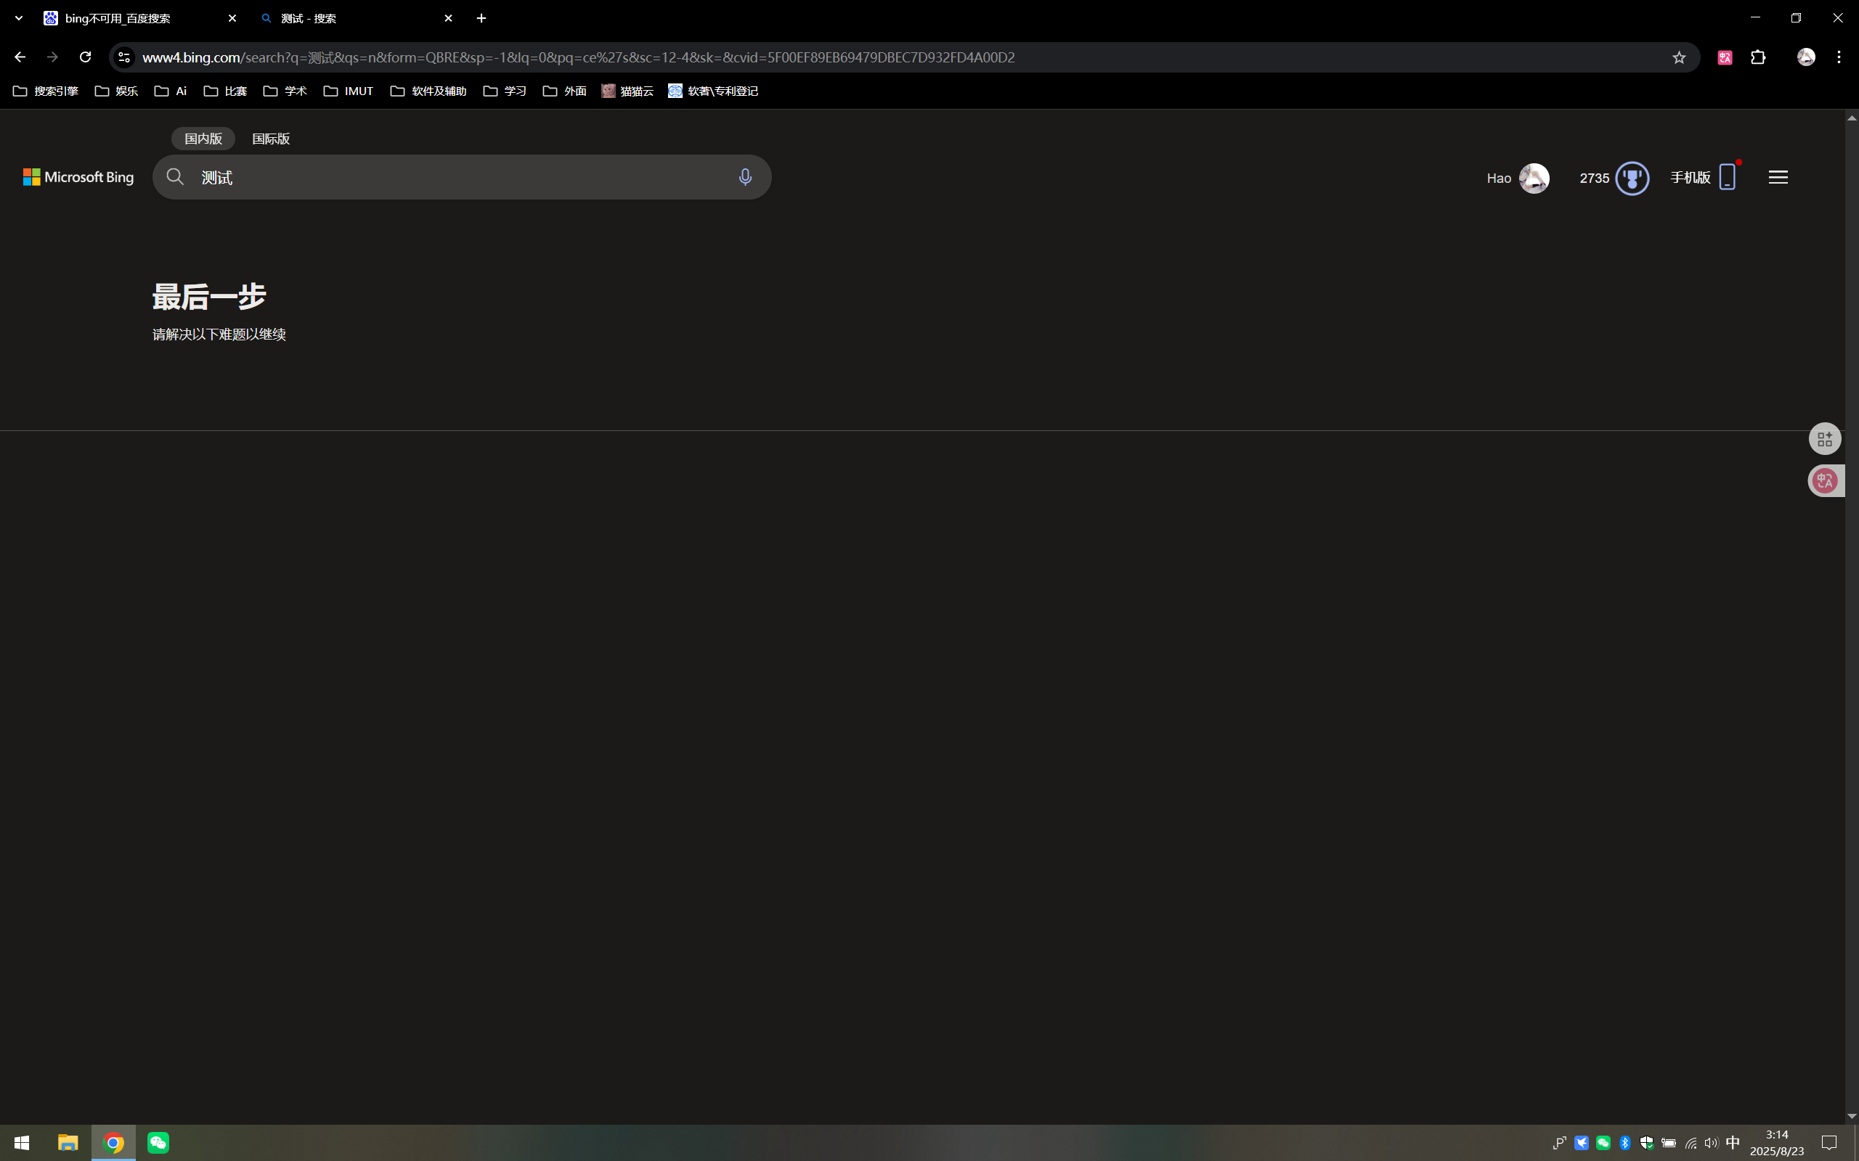
Task: Open the Bing hamburger menu
Action: click(x=1778, y=177)
